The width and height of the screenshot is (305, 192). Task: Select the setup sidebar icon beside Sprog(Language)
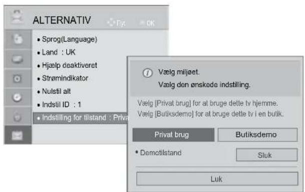pos(18,39)
